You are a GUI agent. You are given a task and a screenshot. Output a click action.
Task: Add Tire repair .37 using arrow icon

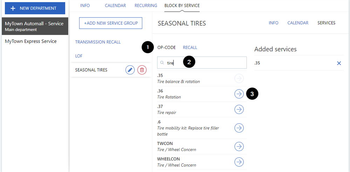(x=239, y=109)
